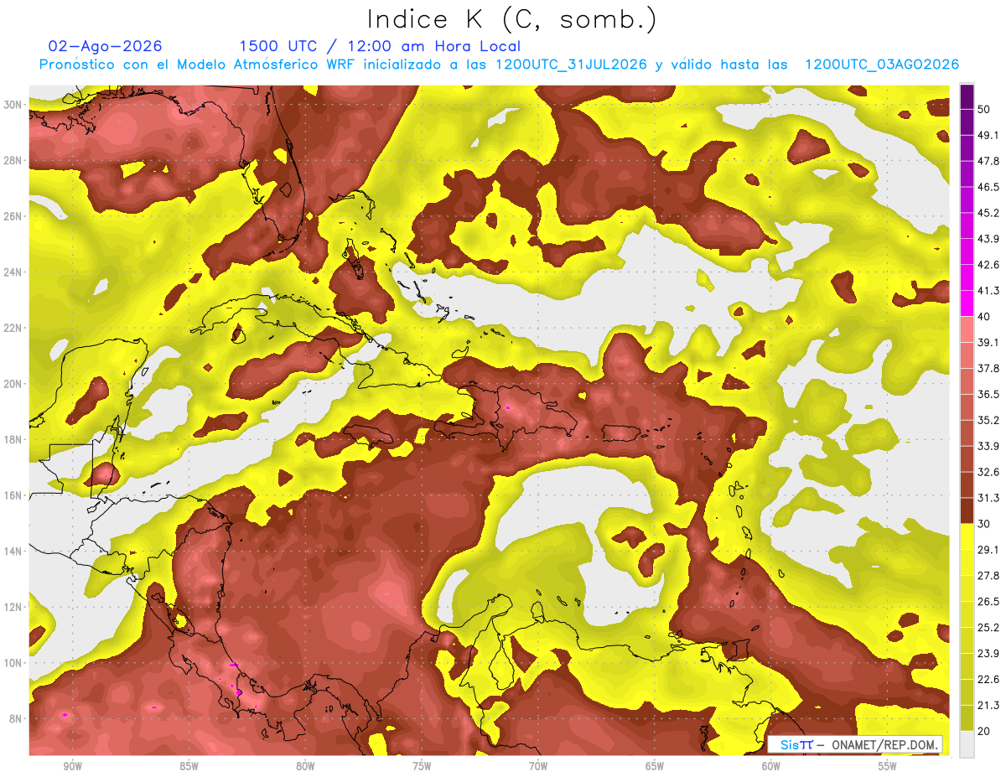Click the gray color scale segment below 20
The width and height of the screenshot is (1006, 777).
tap(967, 744)
